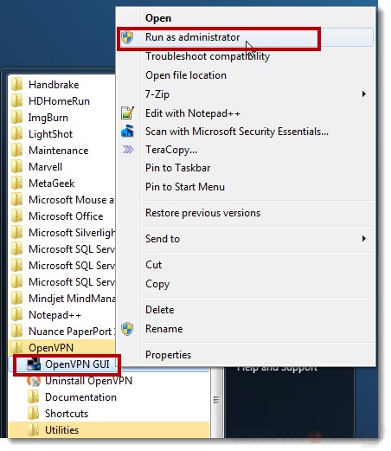This screenshot has height=451, width=391.
Task: Choose Copy from the context menu
Action: (x=157, y=284)
